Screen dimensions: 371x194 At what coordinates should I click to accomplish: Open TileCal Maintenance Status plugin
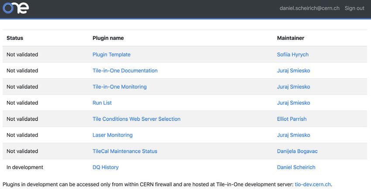coord(125,151)
